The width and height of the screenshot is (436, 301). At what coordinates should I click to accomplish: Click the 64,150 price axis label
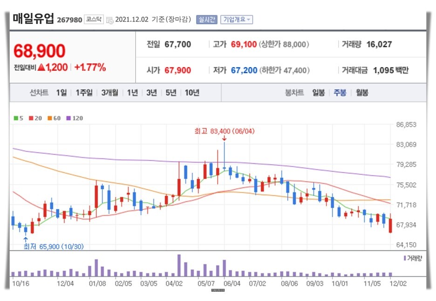(406, 245)
